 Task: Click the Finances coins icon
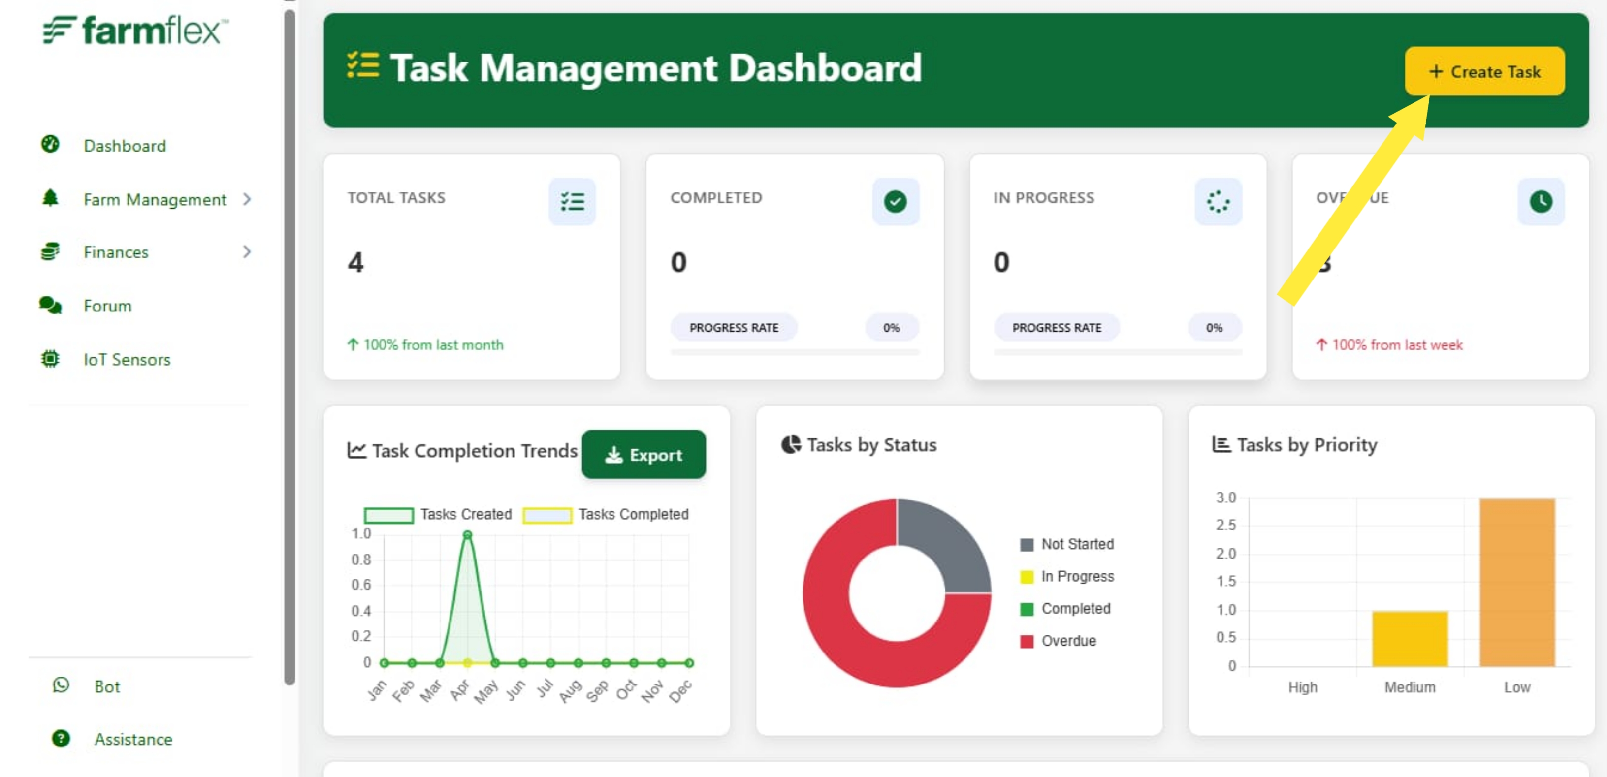coord(50,251)
